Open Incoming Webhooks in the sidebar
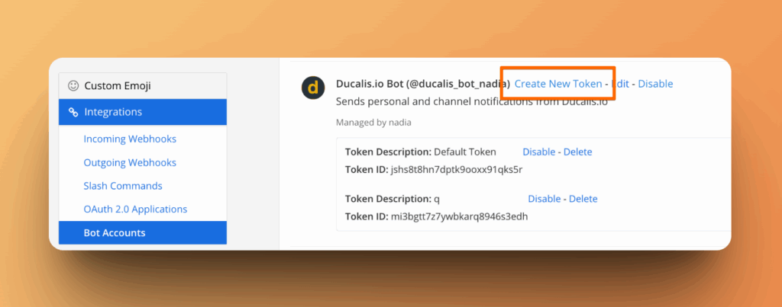Image resolution: width=782 pixels, height=307 pixels. [130, 139]
